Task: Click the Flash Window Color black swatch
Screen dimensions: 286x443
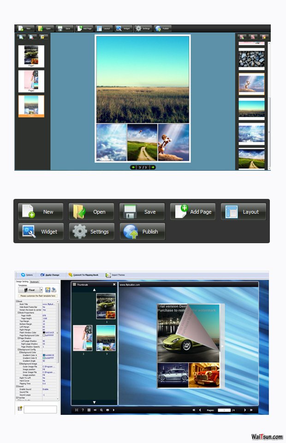Action: point(44,333)
